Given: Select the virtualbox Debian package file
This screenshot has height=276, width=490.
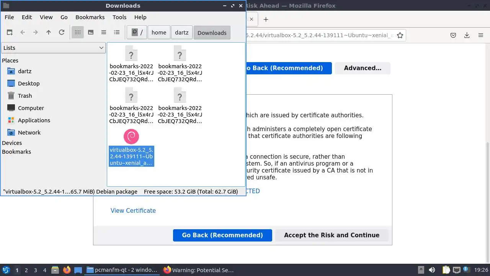Looking at the screenshot, I should pos(131,148).
